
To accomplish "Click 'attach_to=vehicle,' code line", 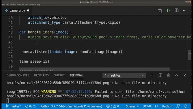I will tap(47, 18).
